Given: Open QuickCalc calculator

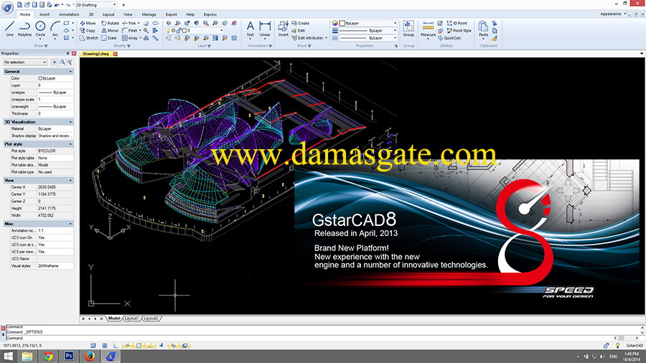Looking at the screenshot, I should point(449,38).
